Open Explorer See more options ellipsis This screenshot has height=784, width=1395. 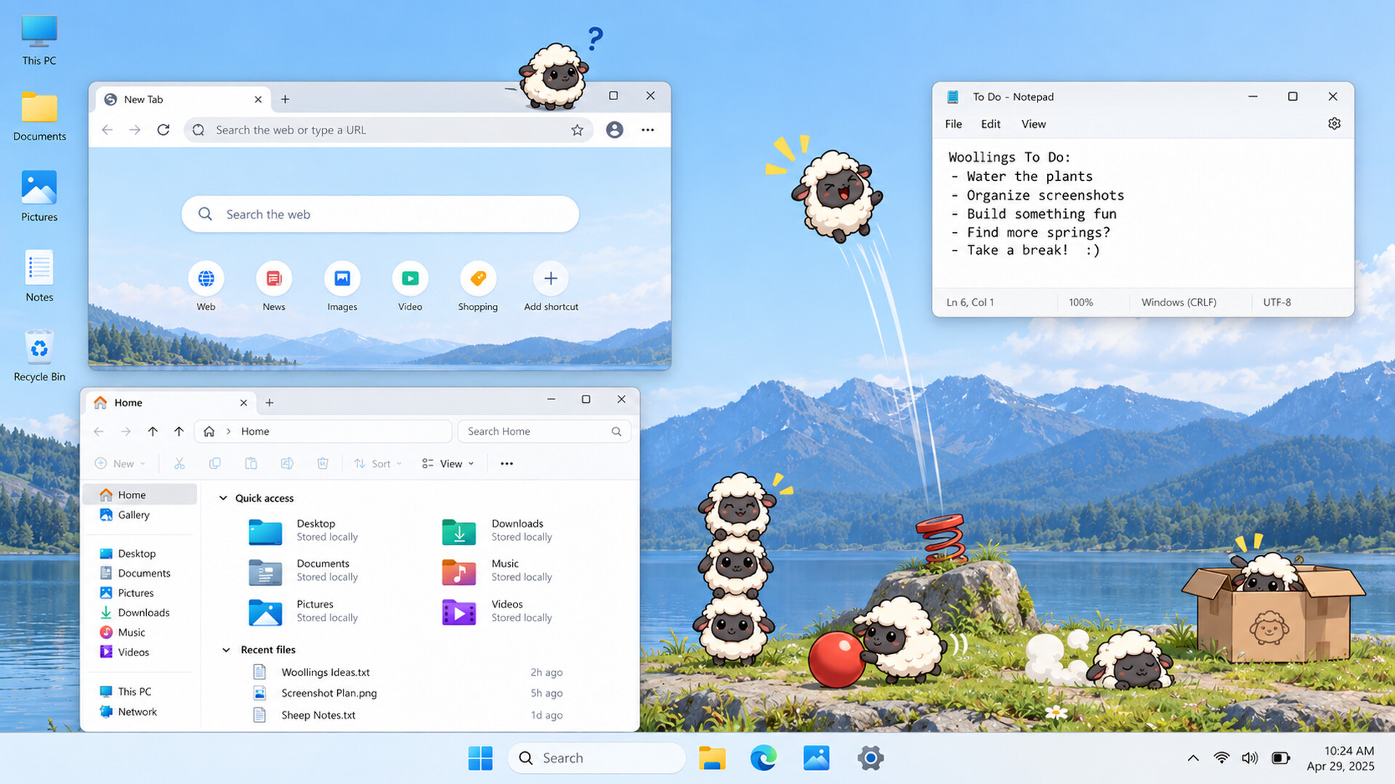(506, 464)
